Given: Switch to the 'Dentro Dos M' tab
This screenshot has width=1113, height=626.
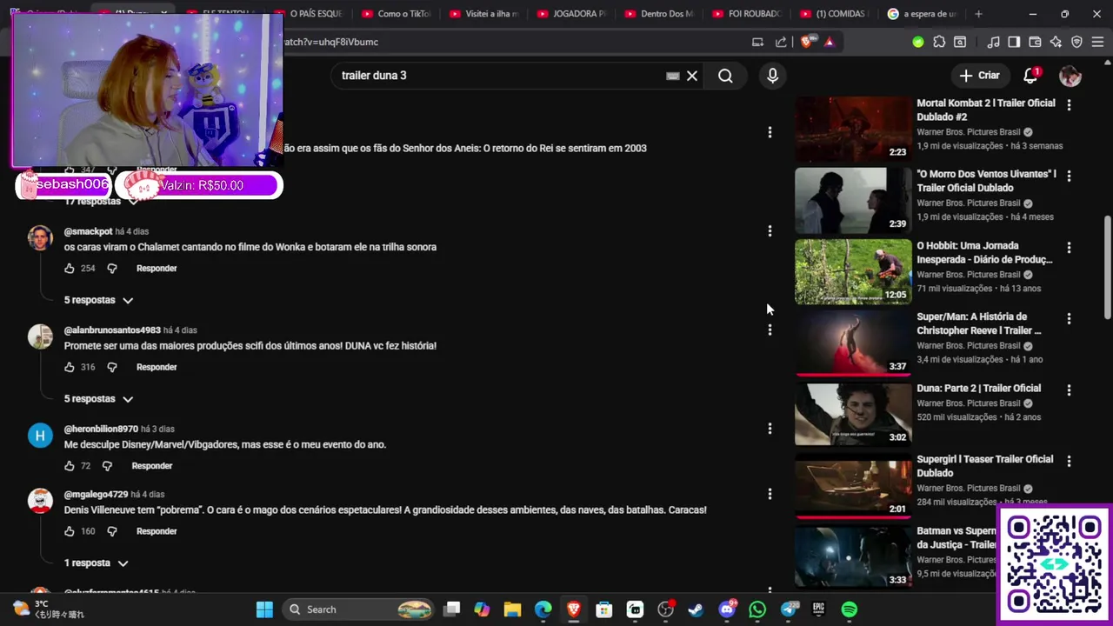Looking at the screenshot, I should click(659, 14).
